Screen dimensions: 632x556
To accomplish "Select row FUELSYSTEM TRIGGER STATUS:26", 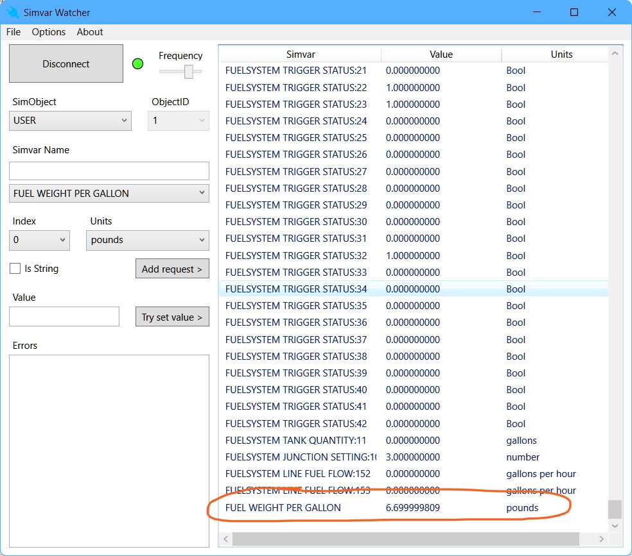I will pos(414,155).
